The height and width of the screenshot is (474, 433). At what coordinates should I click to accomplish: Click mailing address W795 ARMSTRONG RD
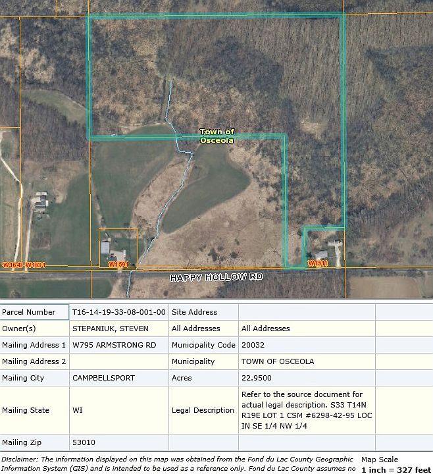tap(115, 345)
